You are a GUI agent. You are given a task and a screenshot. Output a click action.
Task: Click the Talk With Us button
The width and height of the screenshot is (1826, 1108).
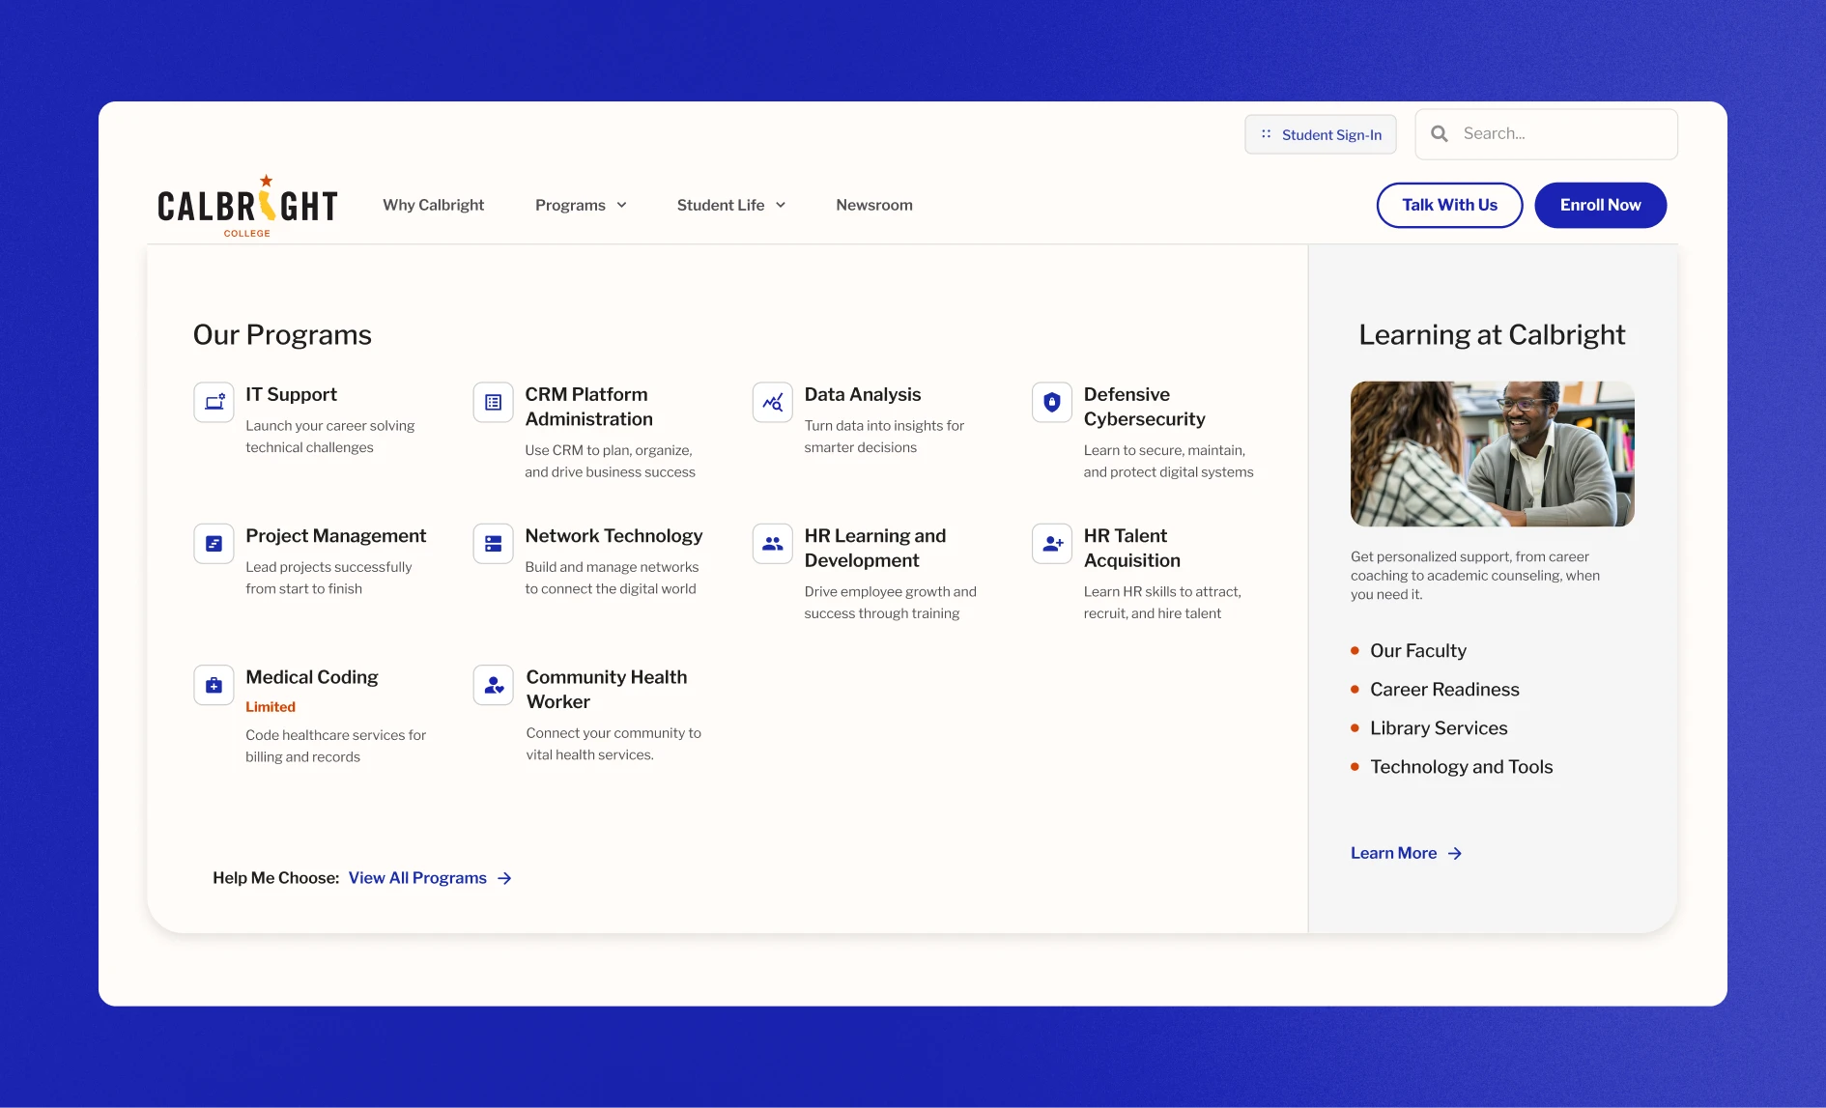1449,205
